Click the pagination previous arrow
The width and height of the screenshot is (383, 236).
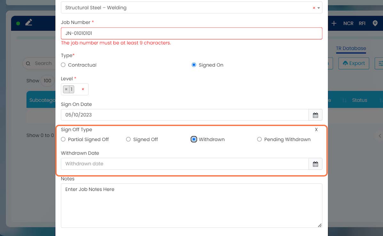pos(379,136)
